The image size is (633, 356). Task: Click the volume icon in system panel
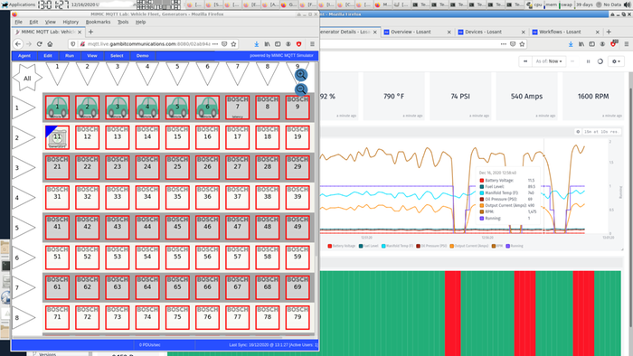point(627,5)
